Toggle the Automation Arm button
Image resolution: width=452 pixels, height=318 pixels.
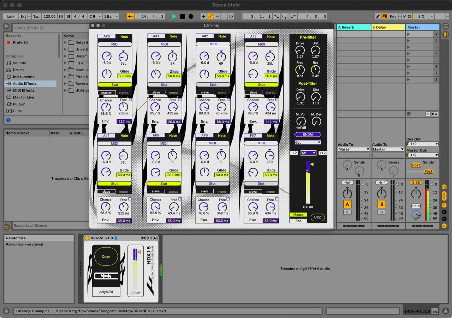(x=210, y=17)
